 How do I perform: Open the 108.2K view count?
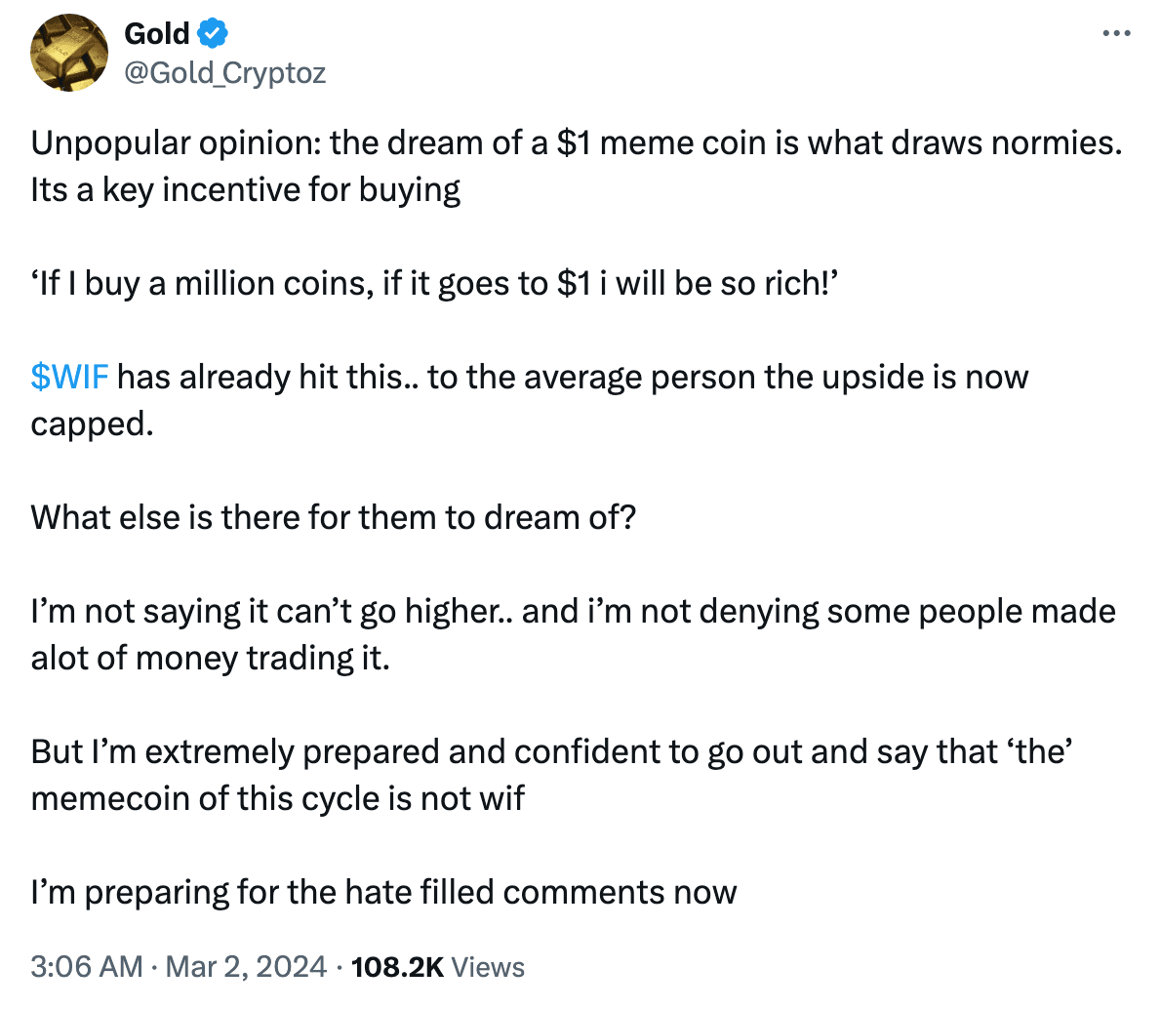[x=397, y=966]
